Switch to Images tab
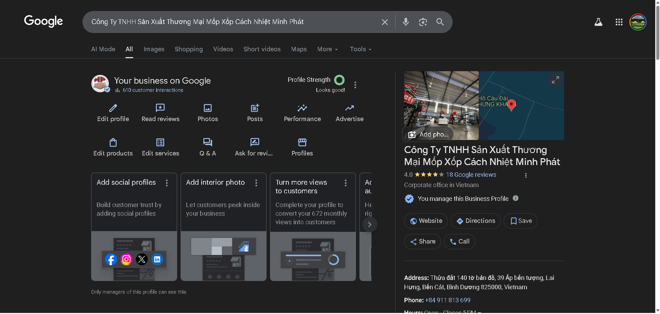This screenshot has height=314, width=660. click(154, 49)
